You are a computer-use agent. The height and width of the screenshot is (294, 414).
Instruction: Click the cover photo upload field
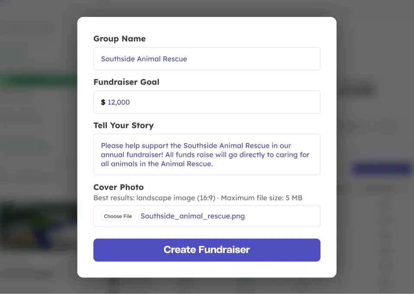click(206, 216)
